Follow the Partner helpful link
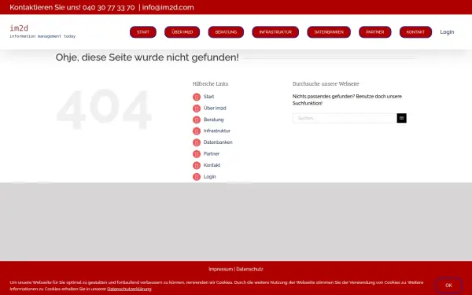 pyautogui.click(x=212, y=153)
